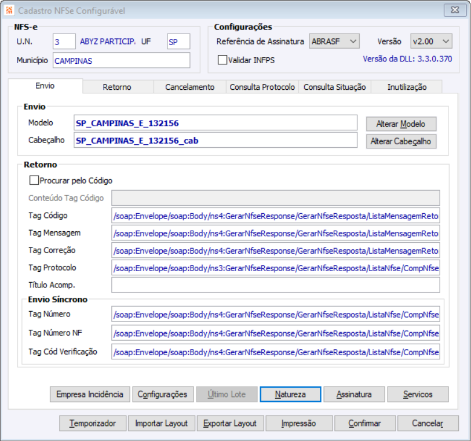Open the Assinatura button
Image resolution: width=471 pixels, height=441 pixels.
click(354, 394)
